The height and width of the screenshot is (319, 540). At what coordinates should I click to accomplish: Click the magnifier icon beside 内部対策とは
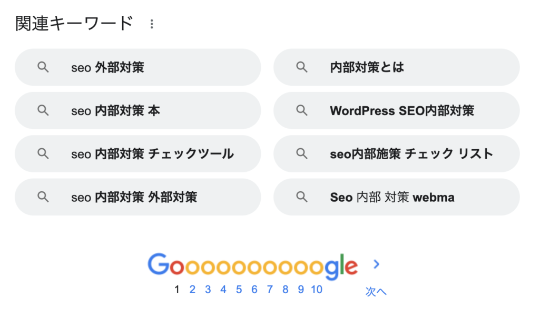click(301, 67)
